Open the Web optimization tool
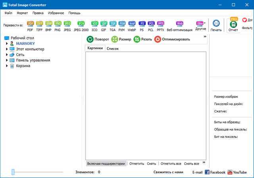This screenshot has height=178, width=254. click(179, 25)
